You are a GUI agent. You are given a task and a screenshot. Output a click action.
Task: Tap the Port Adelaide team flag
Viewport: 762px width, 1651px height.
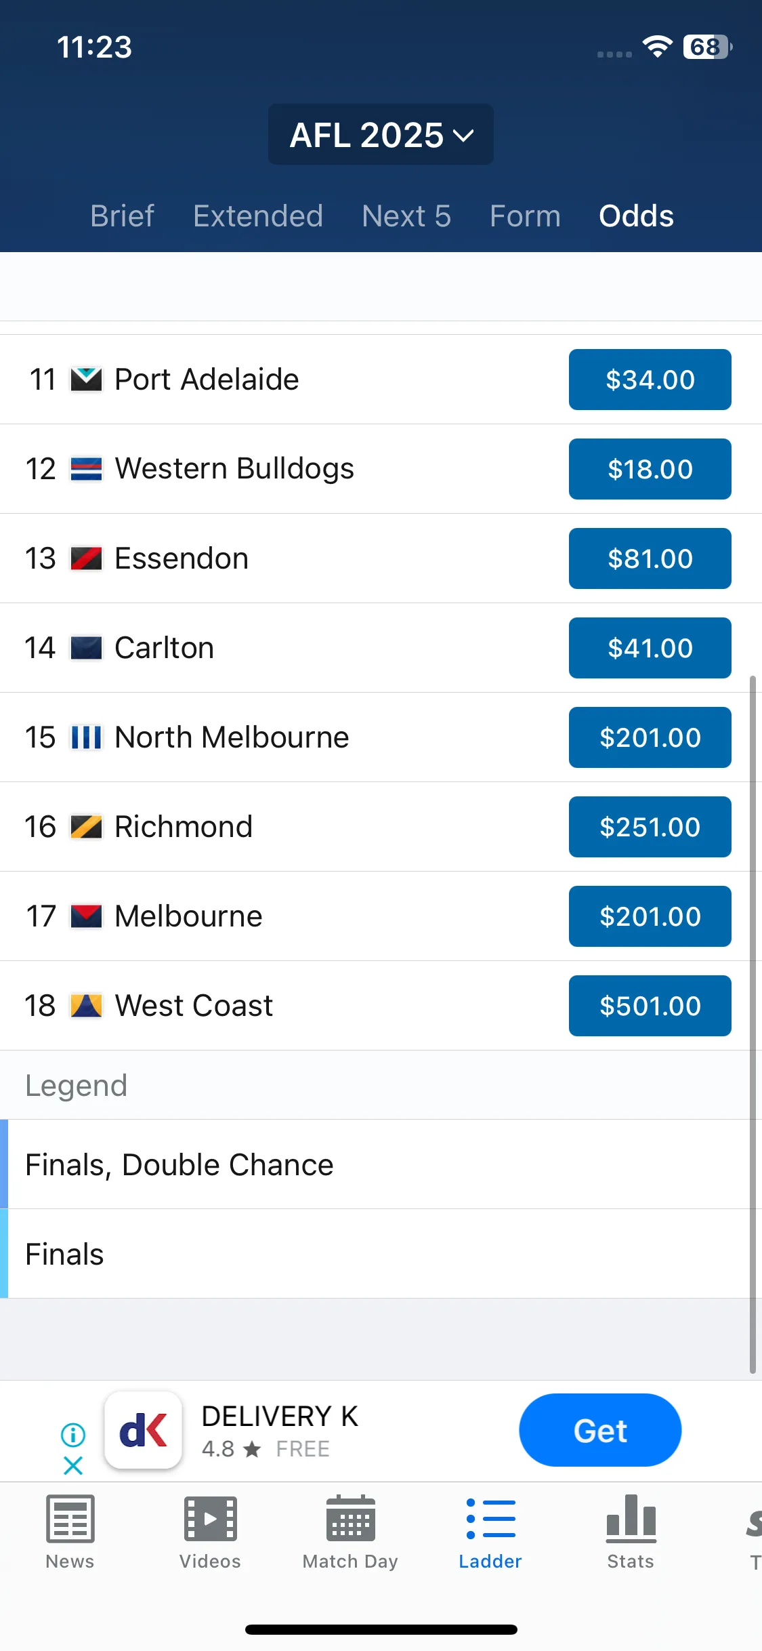point(87,380)
